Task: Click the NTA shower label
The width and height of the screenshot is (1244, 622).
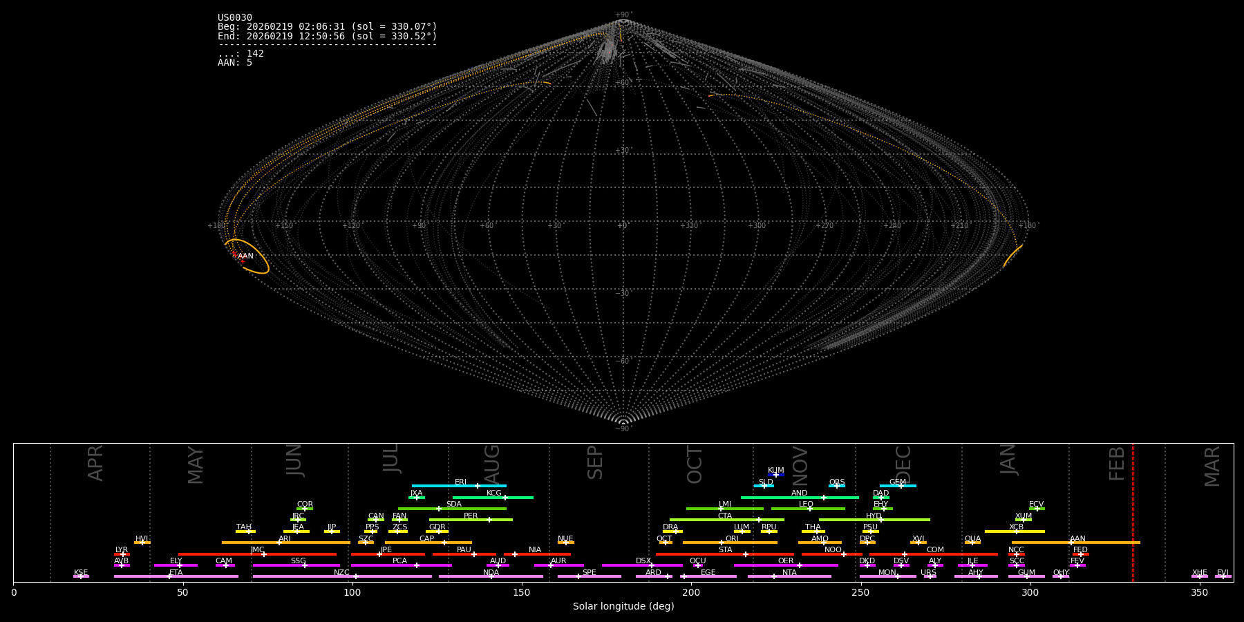Action: click(789, 573)
